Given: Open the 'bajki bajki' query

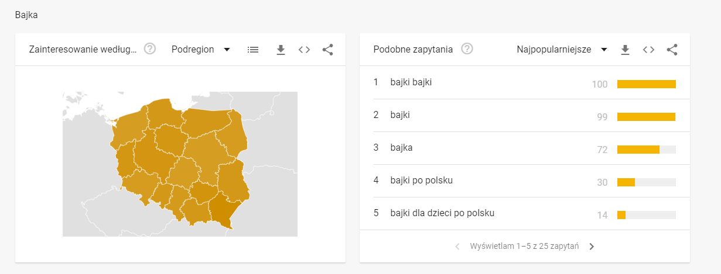Looking at the screenshot, I should [411, 82].
